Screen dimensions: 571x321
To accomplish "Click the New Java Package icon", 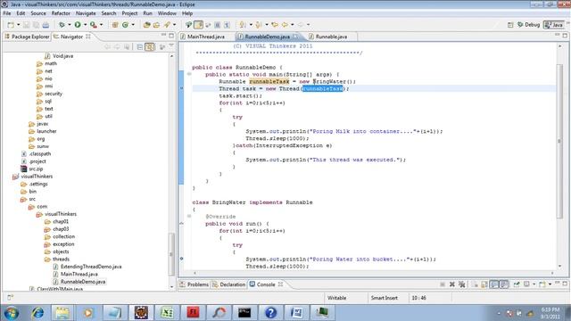I will pyautogui.click(x=115, y=25).
